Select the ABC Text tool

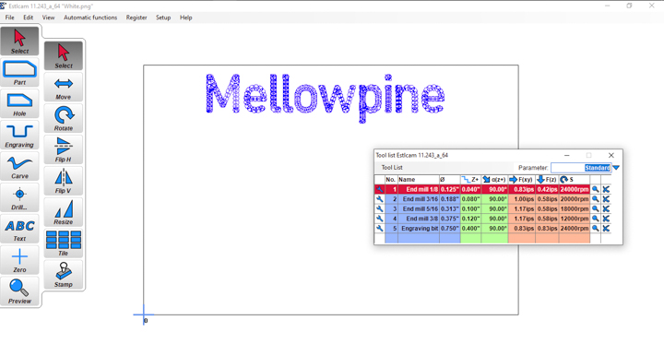click(x=19, y=230)
